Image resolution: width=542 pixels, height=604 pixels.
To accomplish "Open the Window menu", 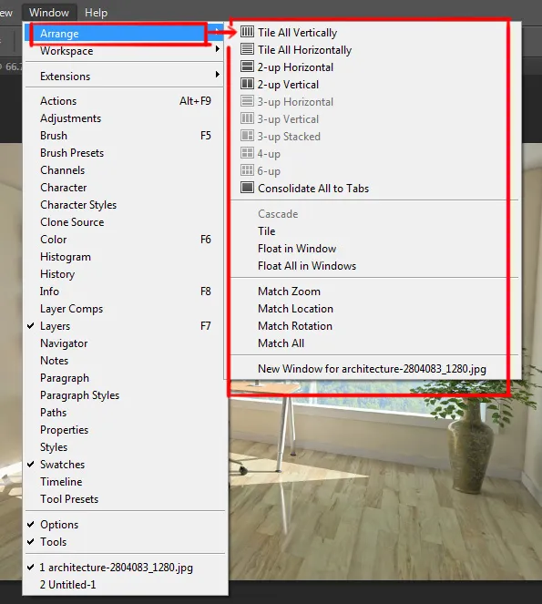I will click(x=49, y=13).
